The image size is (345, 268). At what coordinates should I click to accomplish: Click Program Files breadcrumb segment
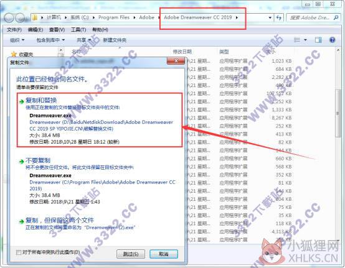click(x=114, y=17)
